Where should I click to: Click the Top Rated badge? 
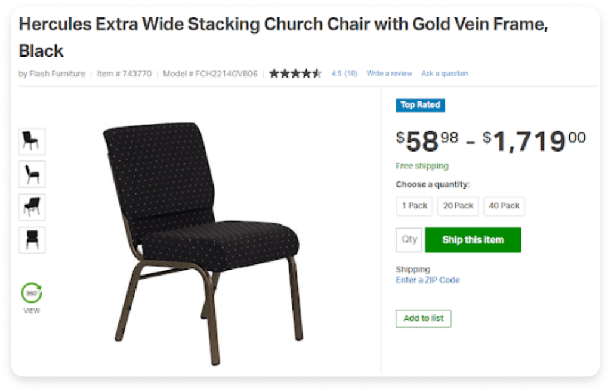(420, 105)
